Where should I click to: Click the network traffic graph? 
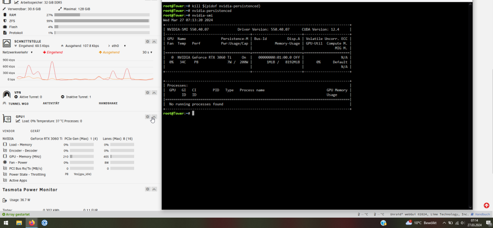(85, 69)
